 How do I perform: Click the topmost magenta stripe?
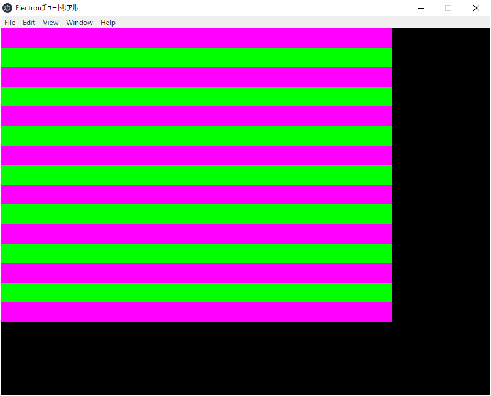196,37
